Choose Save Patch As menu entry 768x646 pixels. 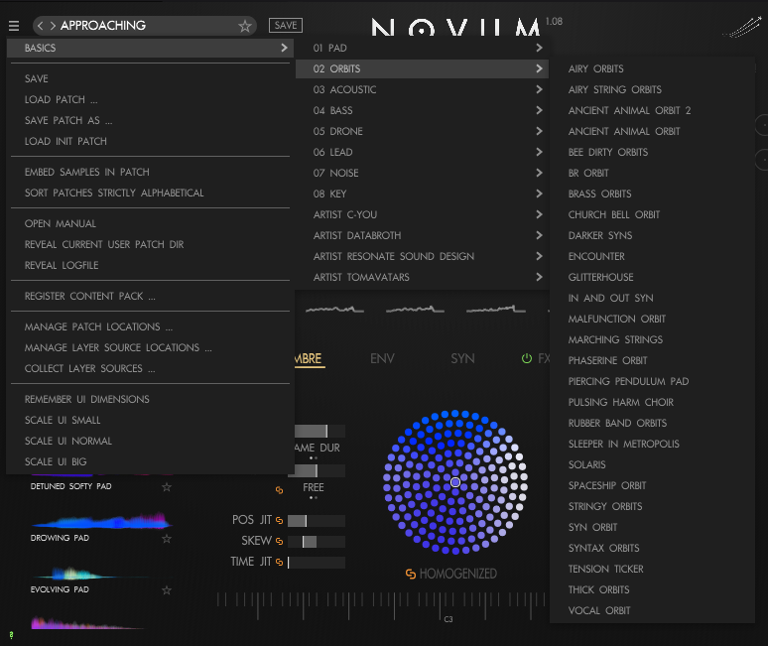tap(150, 120)
